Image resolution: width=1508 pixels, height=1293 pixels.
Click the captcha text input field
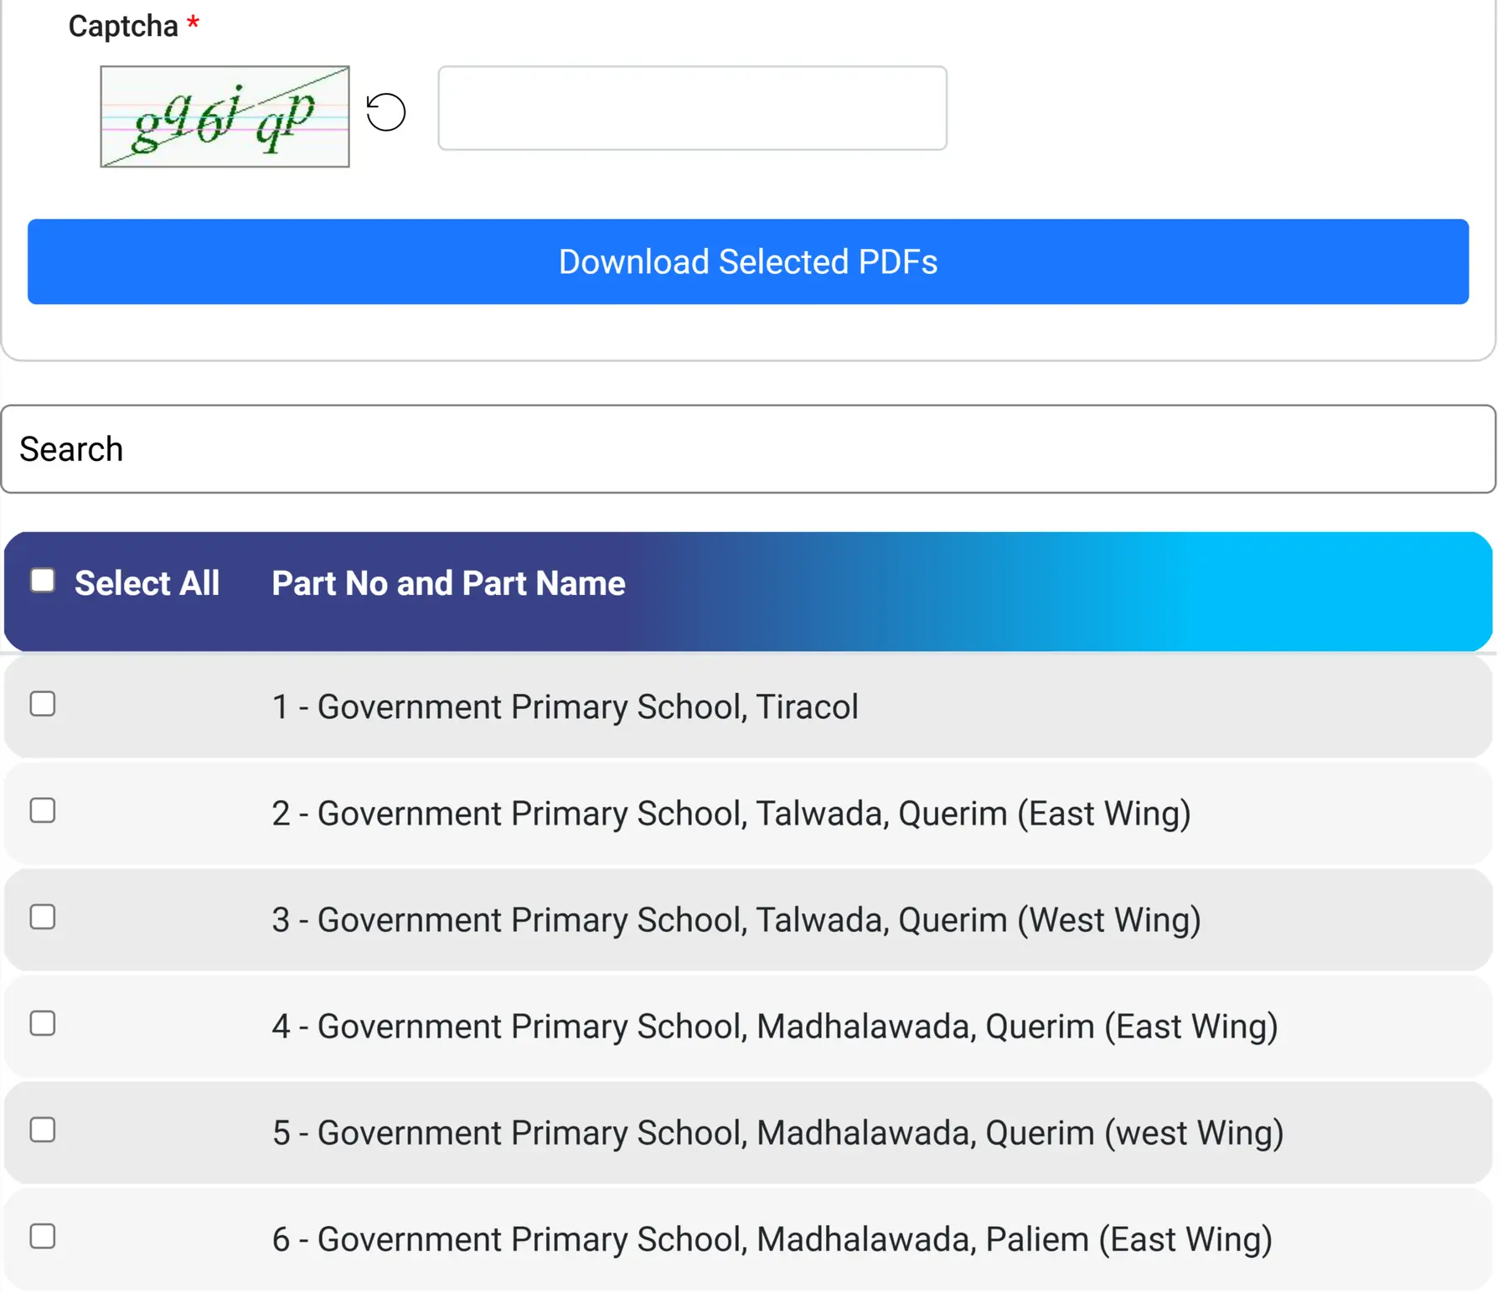click(x=692, y=108)
